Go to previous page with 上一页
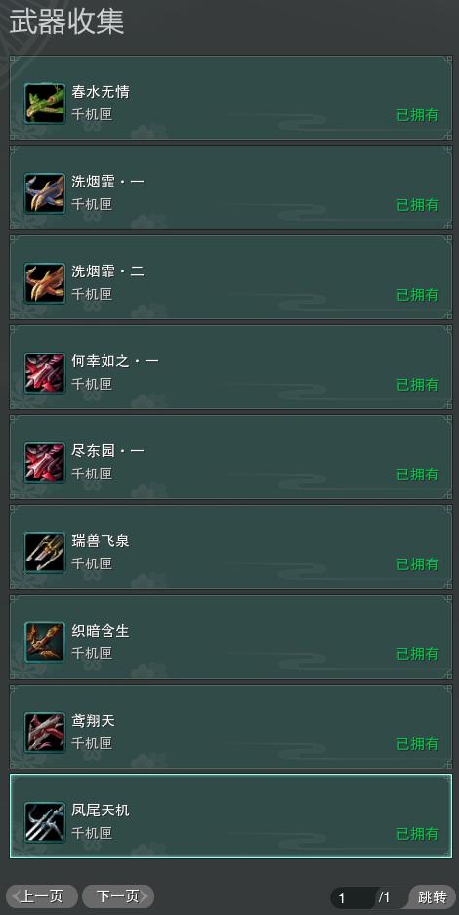 tap(42, 896)
